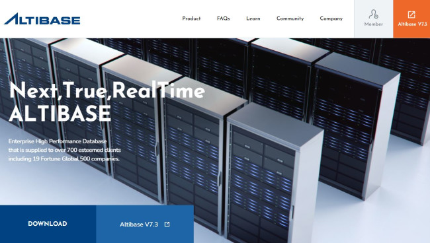Click external-link icon beside Altibase V7.3 in blue bar
Image resolution: width=430 pixels, height=243 pixels.
pyautogui.click(x=167, y=225)
